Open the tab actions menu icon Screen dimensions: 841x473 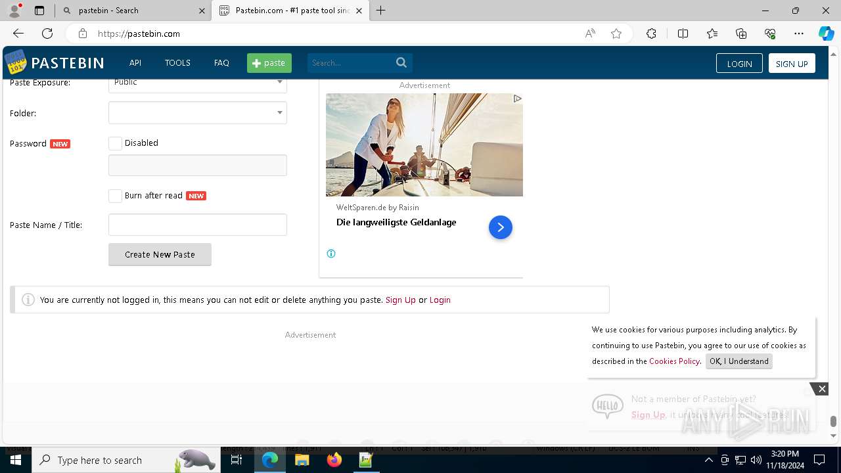click(x=39, y=11)
